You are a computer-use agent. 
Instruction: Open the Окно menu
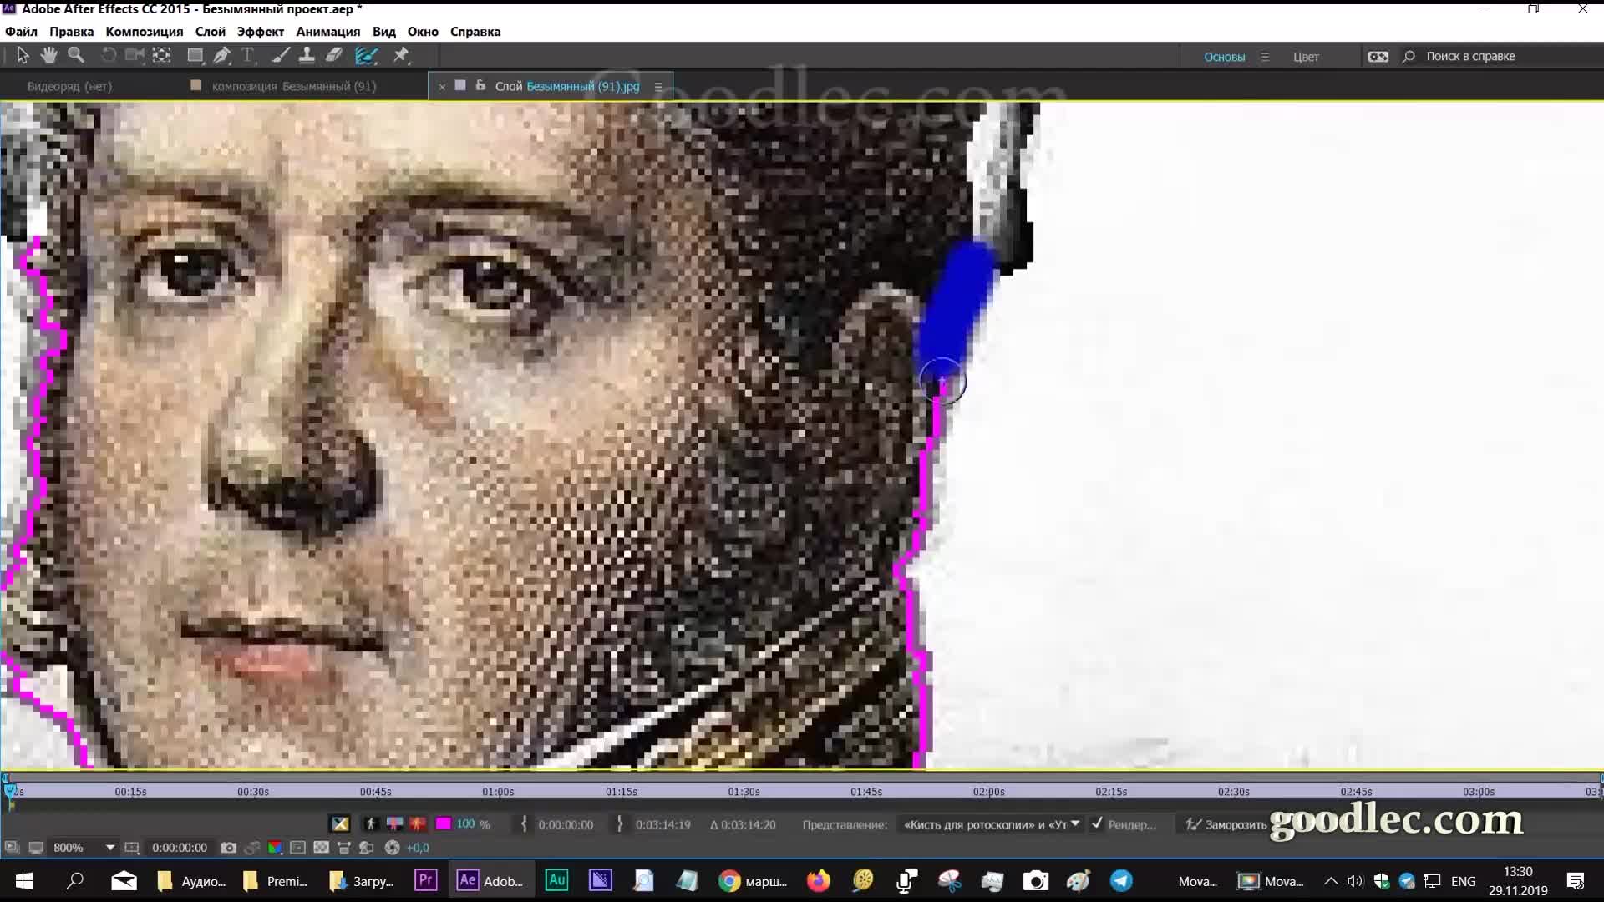pyautogui.click(x=423, y=32)
